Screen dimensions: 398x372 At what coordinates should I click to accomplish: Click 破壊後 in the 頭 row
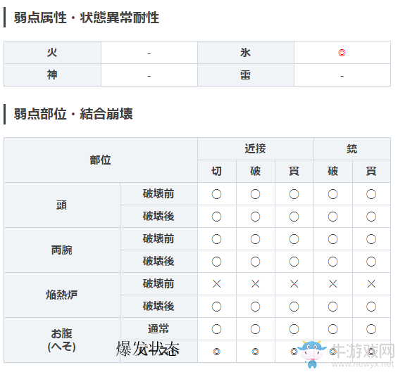tap(158, 216)
